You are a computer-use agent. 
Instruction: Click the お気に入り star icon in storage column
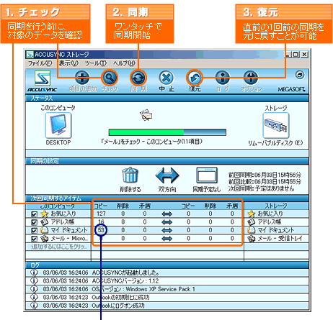pos(251,214)
